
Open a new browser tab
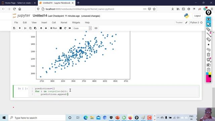pos(78,3)
